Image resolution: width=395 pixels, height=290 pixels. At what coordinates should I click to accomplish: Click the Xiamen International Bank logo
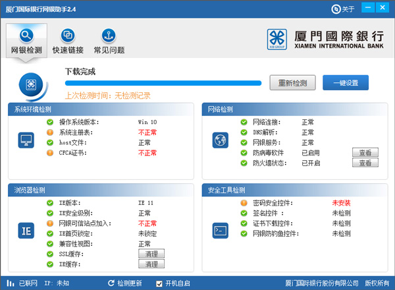tap(325, 40)
